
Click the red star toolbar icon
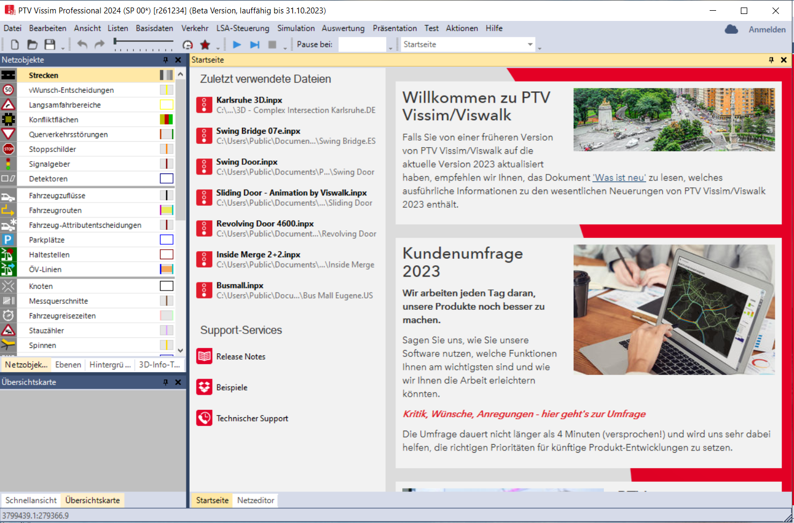point(205,45)
